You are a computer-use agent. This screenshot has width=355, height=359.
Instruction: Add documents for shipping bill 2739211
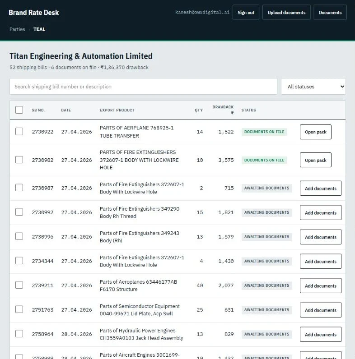click(321, 285)
